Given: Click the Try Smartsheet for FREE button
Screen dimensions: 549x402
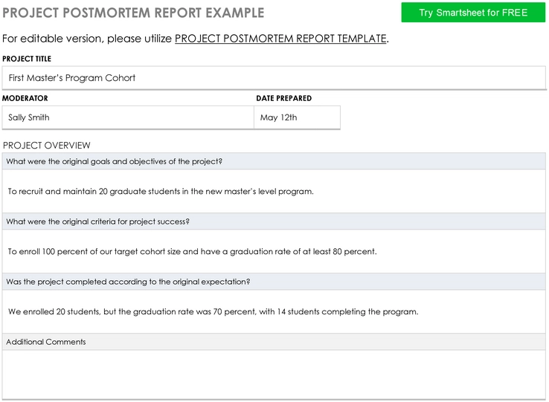Looking at the screenshot, I should (473, 13).
